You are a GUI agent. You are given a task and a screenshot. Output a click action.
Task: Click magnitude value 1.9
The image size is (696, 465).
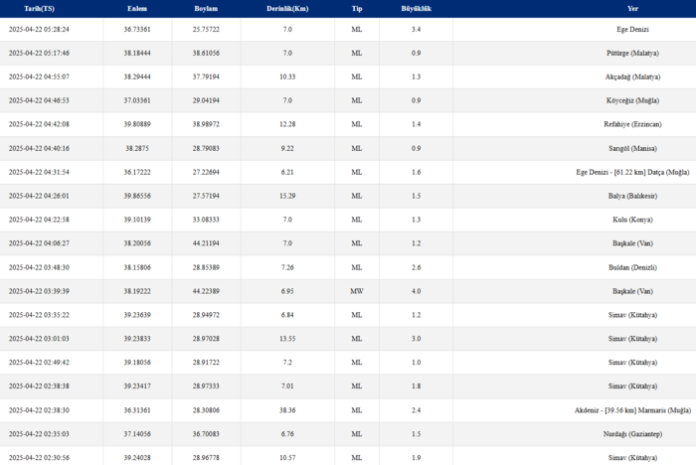pos(416,458)
